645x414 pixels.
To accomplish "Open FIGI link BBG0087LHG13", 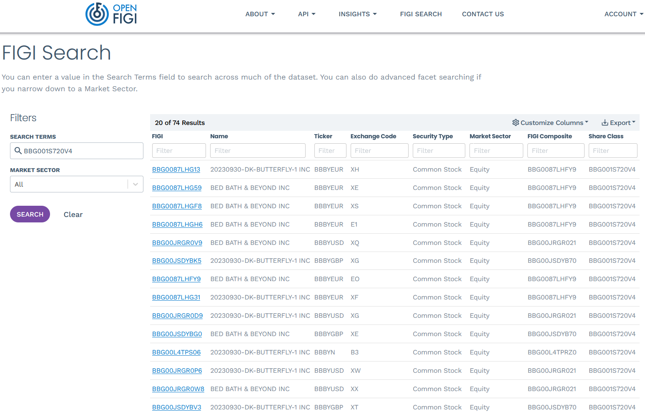I will pos(176,170).
